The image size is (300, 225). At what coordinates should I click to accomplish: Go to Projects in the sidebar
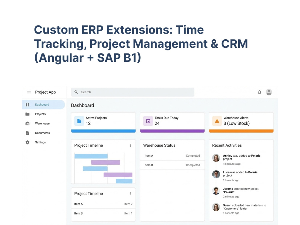coord(43,114)
